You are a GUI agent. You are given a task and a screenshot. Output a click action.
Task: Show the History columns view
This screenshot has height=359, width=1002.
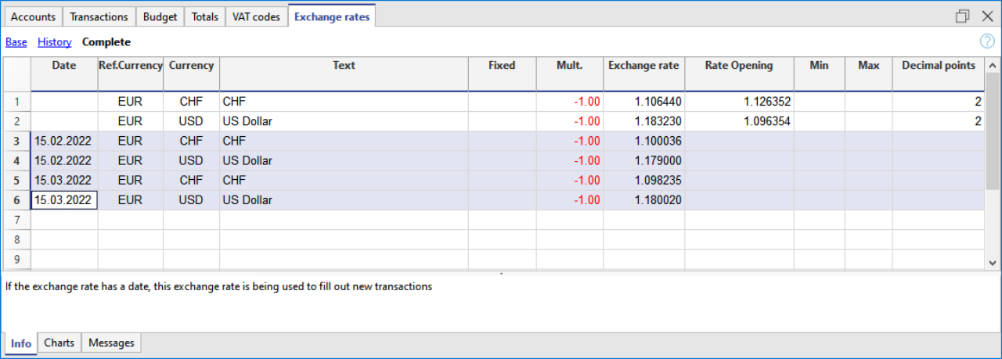(54, 42)
